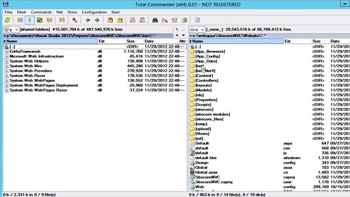Screen dimensions: 350x197
Task: Sort the right panel by Size header
Action: tap(320, 41)
